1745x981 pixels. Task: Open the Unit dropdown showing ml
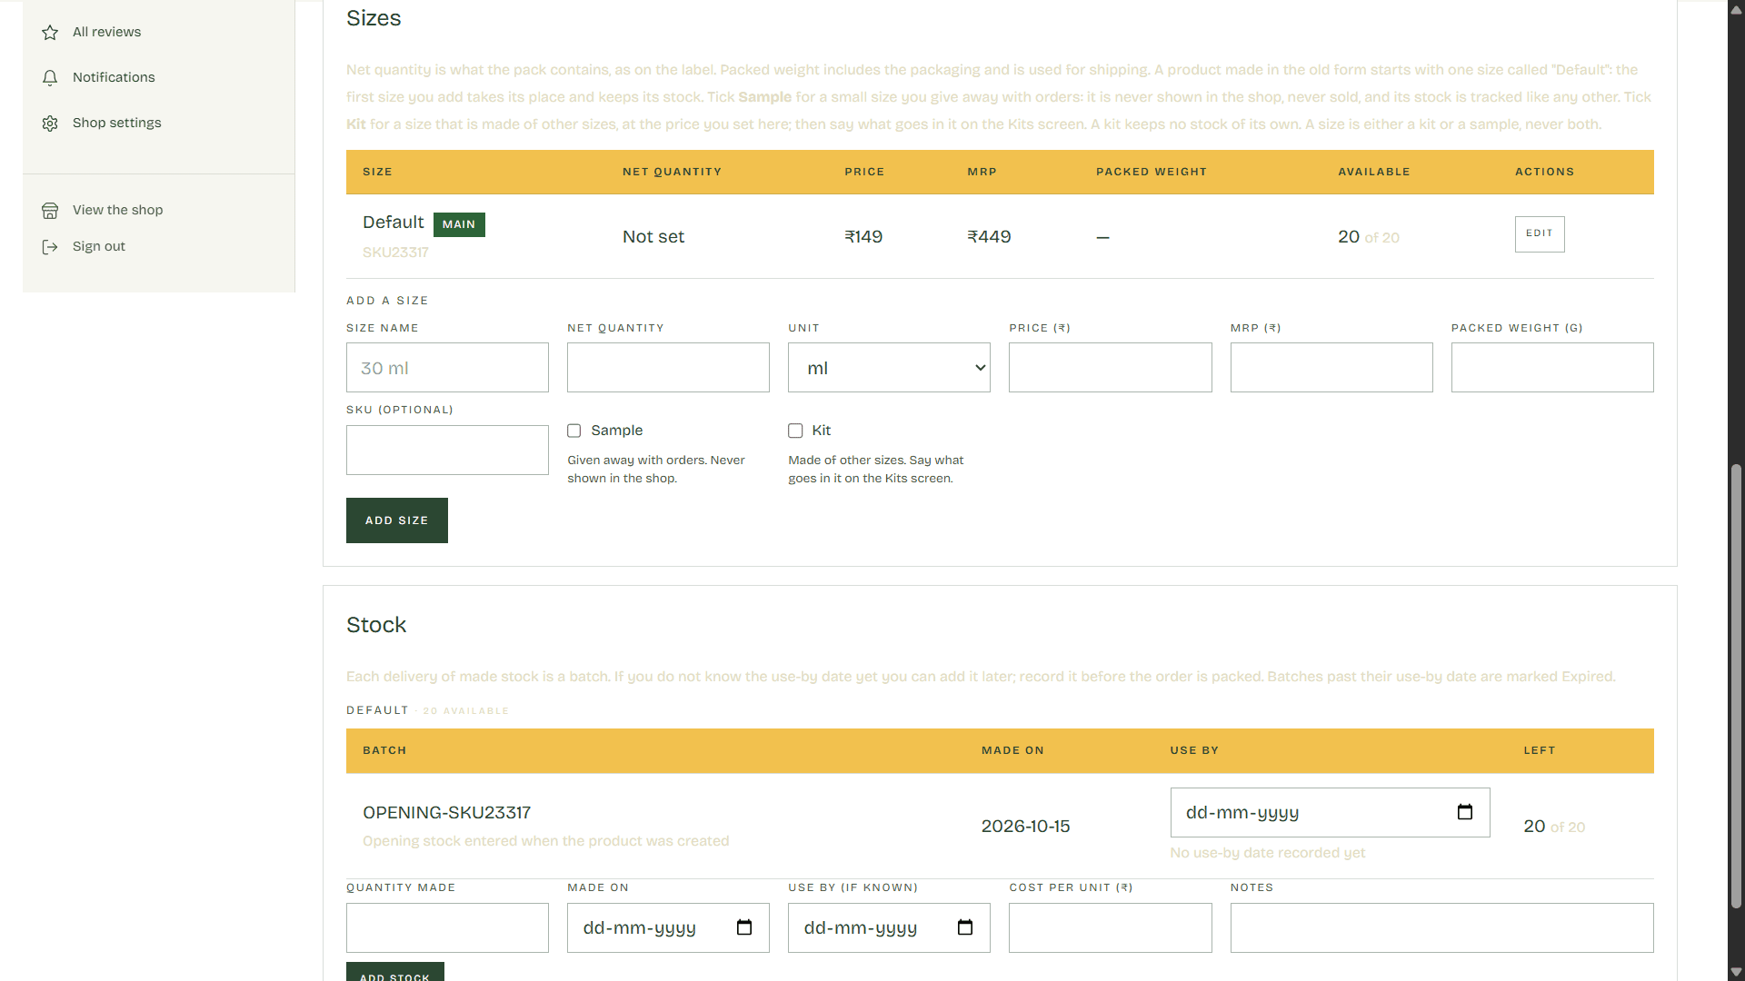pos(889,368)
